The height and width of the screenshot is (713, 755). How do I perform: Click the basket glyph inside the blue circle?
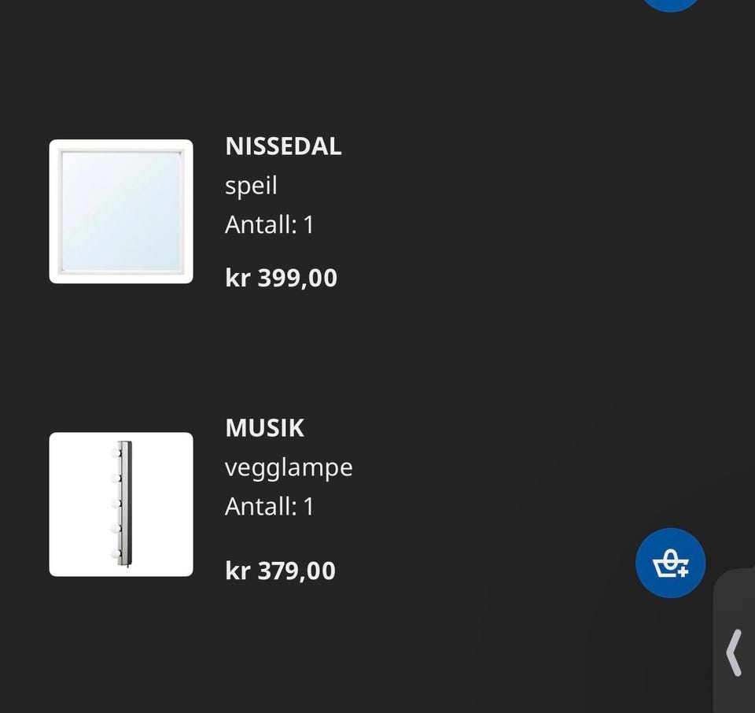(x=670, y=563)
